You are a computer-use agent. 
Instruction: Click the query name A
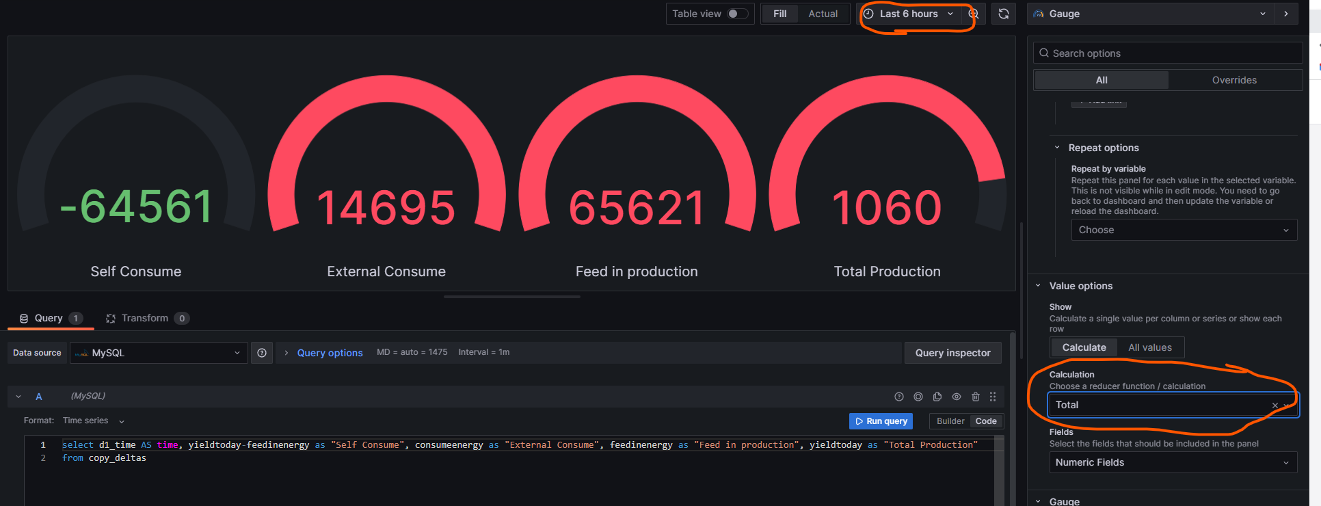[x=39, y=397]
